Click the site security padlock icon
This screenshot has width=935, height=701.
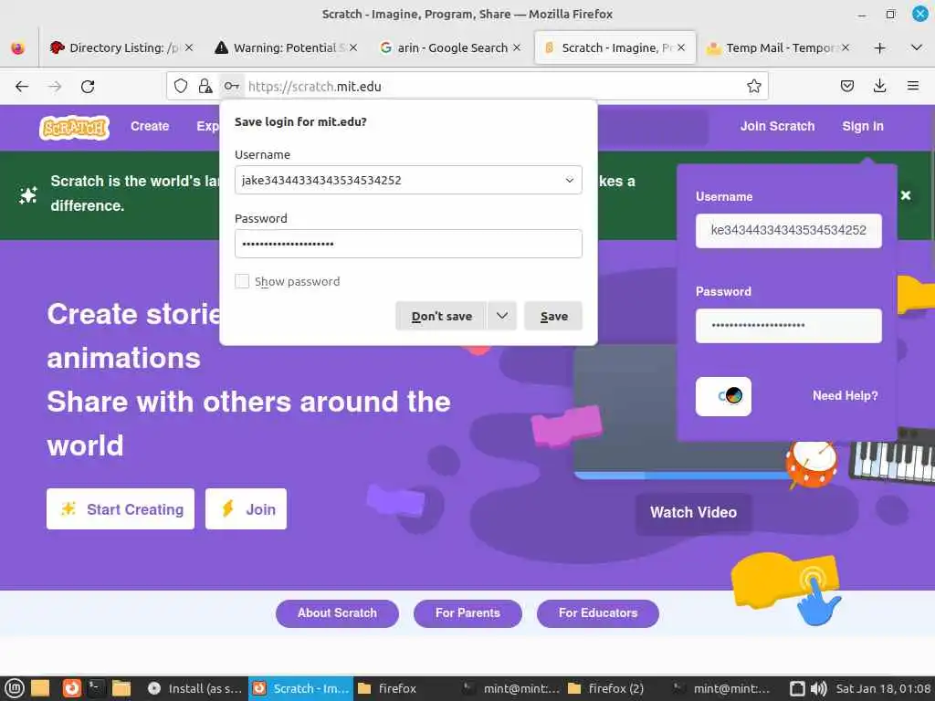click(205, 87)
